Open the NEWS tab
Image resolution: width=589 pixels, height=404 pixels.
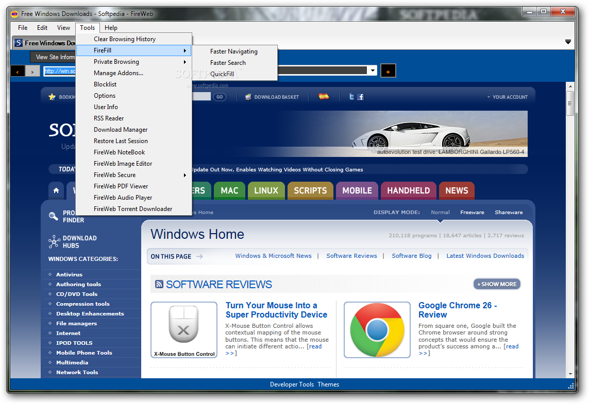[x=457, y=190]
